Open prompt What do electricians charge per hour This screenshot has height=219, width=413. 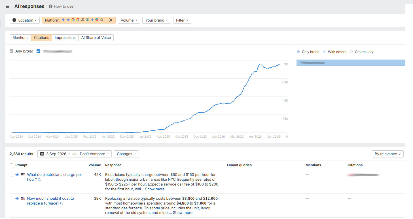pos(54,177)
